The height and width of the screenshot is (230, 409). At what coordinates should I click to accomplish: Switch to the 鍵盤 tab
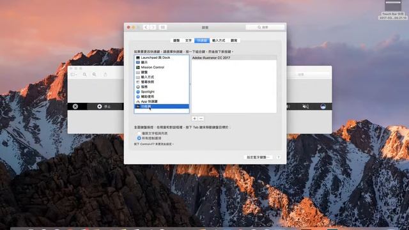tap(176, 40)
